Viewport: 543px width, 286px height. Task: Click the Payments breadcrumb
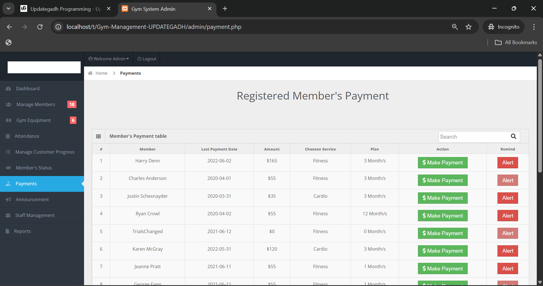tap(130, 73)
